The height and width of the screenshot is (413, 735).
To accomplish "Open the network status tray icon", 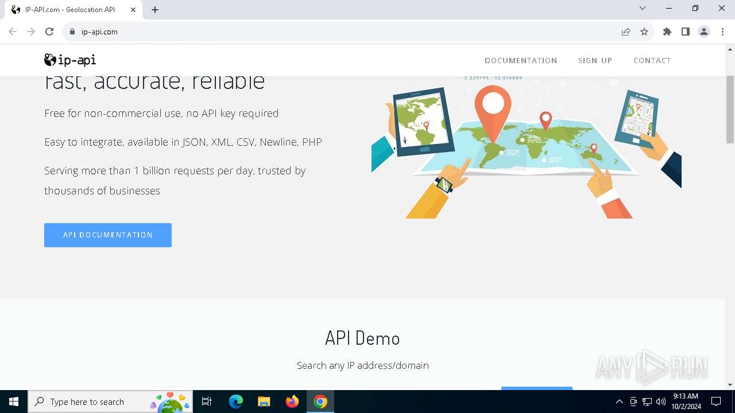I will 647,402.
